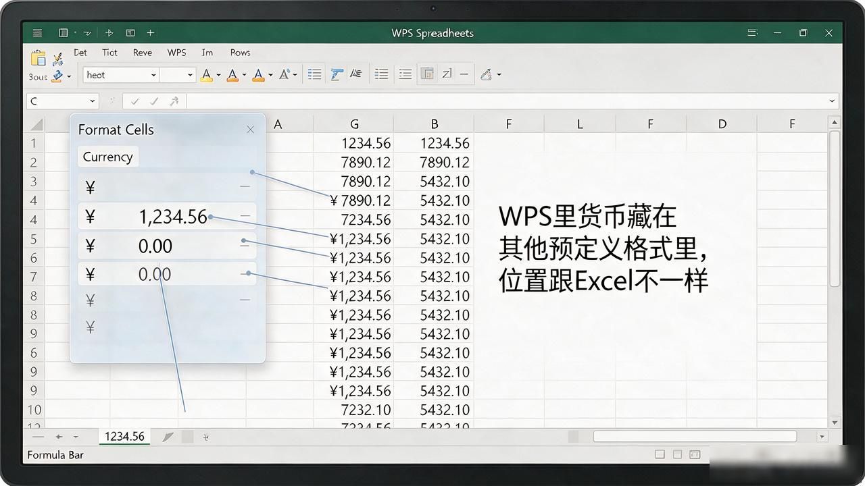Screen dimensions: 865x486
Task: Click the cell showing 7232.10
Action: pos(354,410)
